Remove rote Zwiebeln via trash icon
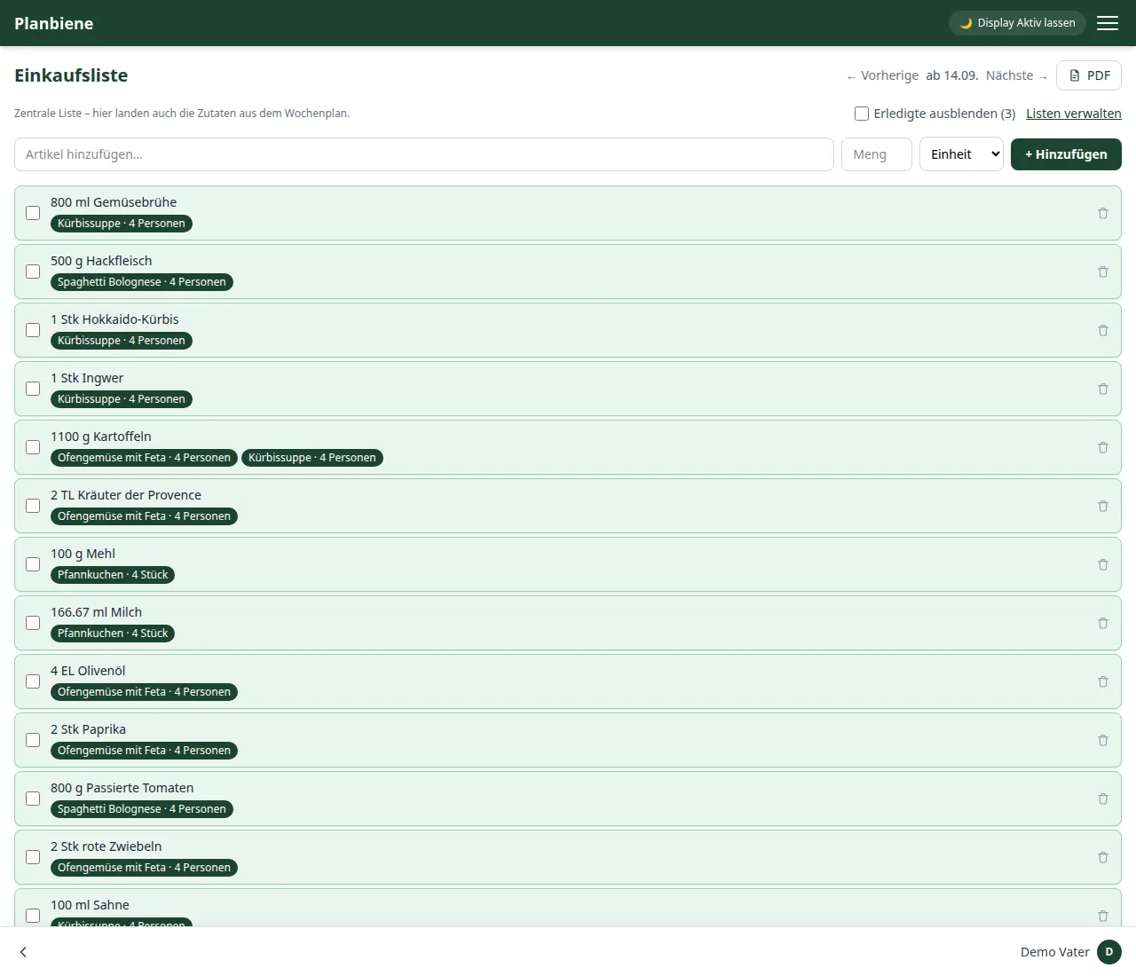 1103,857
